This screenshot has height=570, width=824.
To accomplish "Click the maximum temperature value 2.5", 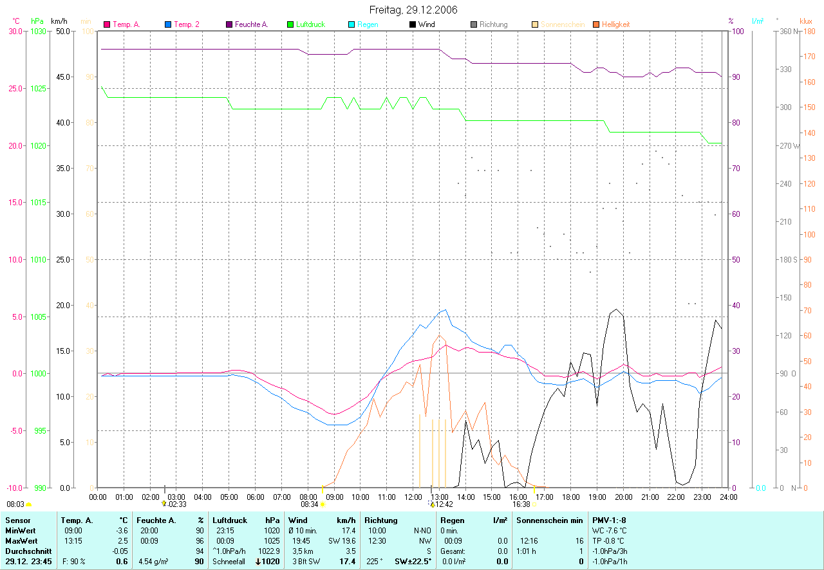I will [123, 541].
